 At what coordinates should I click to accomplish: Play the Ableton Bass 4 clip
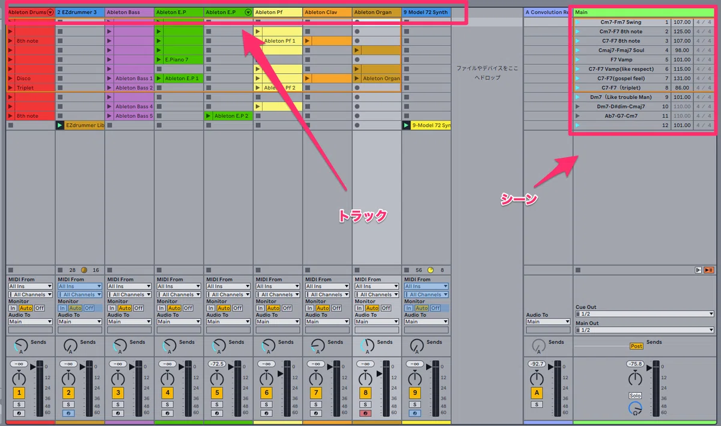pyautogui.click(x=109, y=106)
